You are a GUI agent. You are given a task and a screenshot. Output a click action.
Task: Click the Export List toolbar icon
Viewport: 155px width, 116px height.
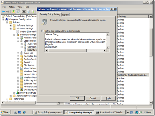pos(33,11)
